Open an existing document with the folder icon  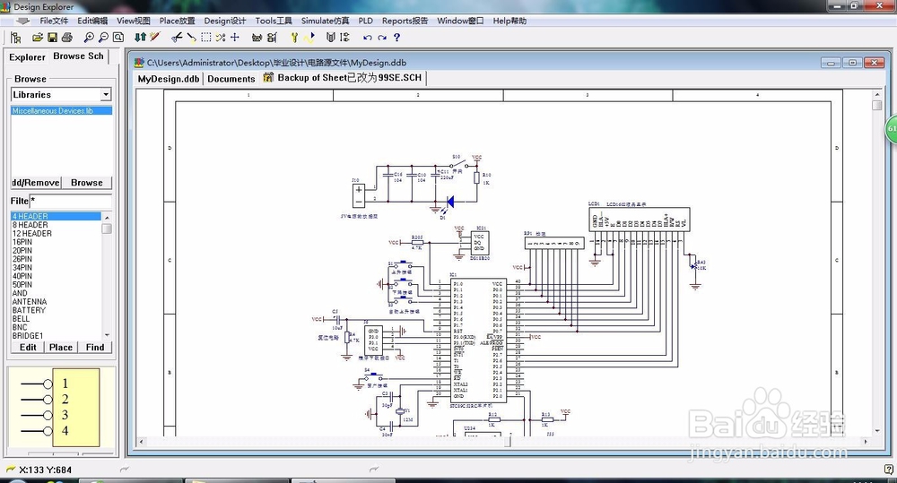pos(38,38)
